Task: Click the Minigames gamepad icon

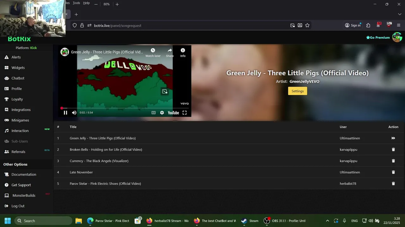Action: [x=6, y=120]
